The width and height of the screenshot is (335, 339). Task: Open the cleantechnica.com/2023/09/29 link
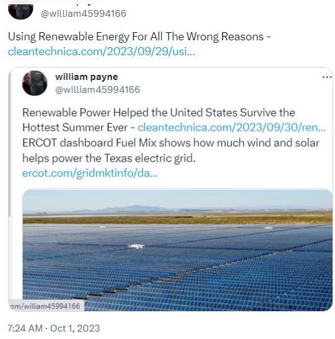click(x=102, y=51)
